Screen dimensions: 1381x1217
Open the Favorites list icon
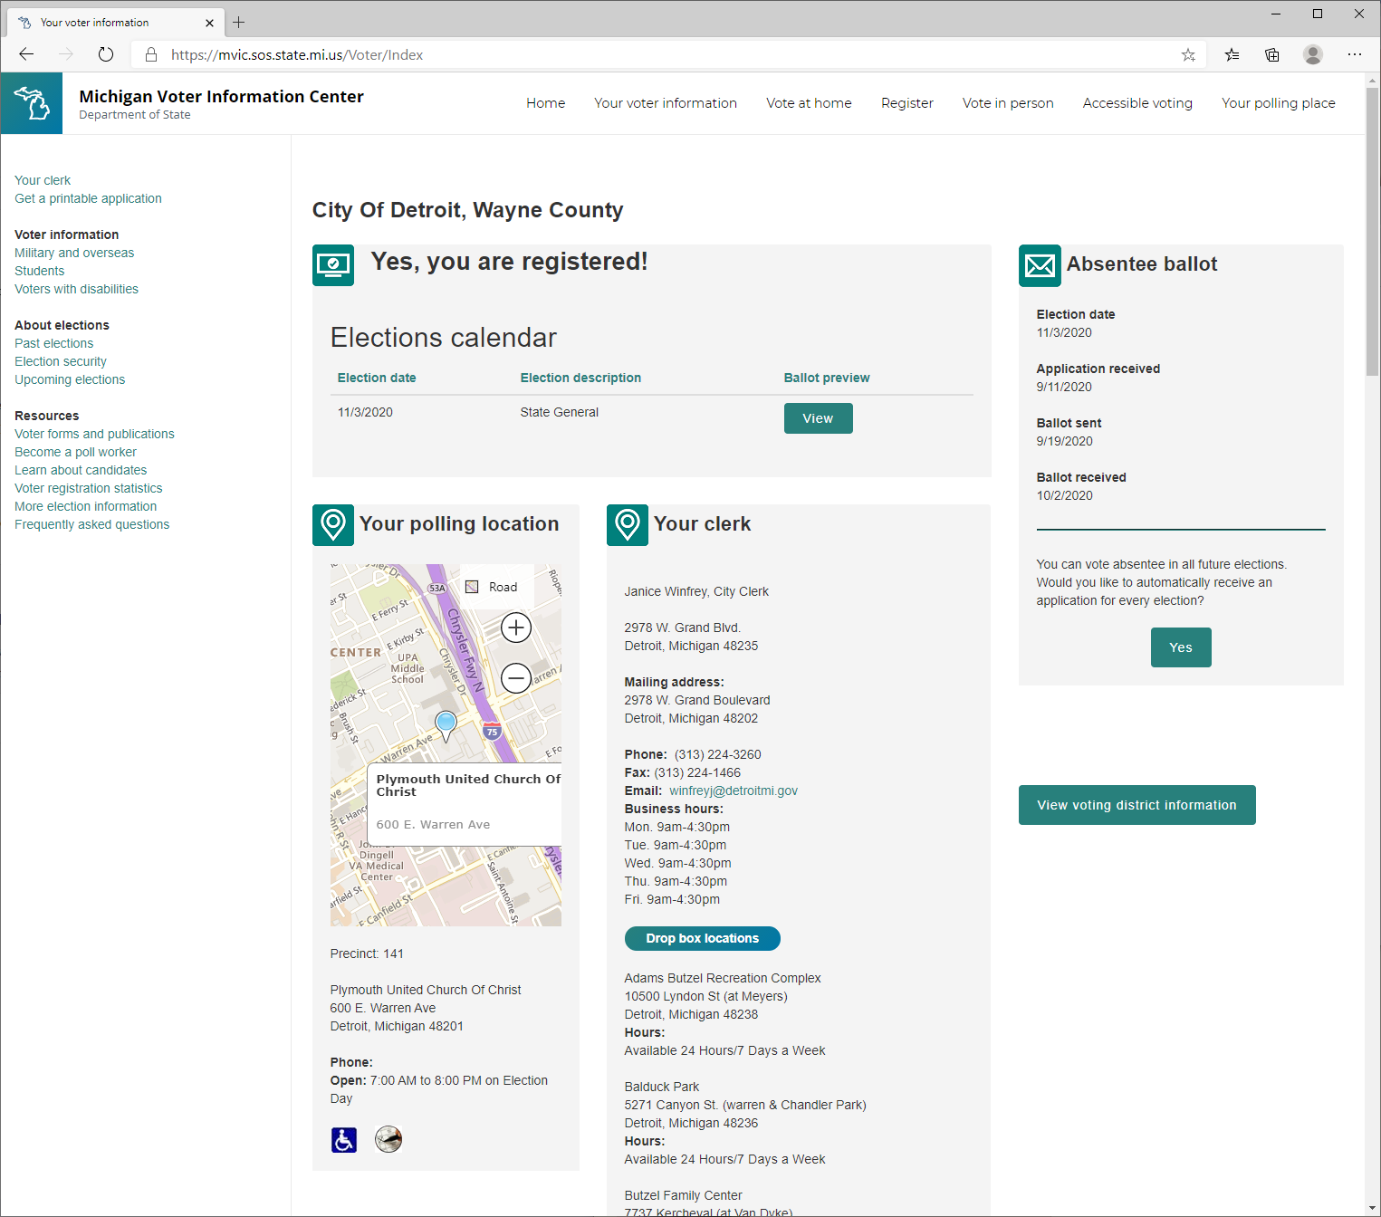coord(1232,54)
